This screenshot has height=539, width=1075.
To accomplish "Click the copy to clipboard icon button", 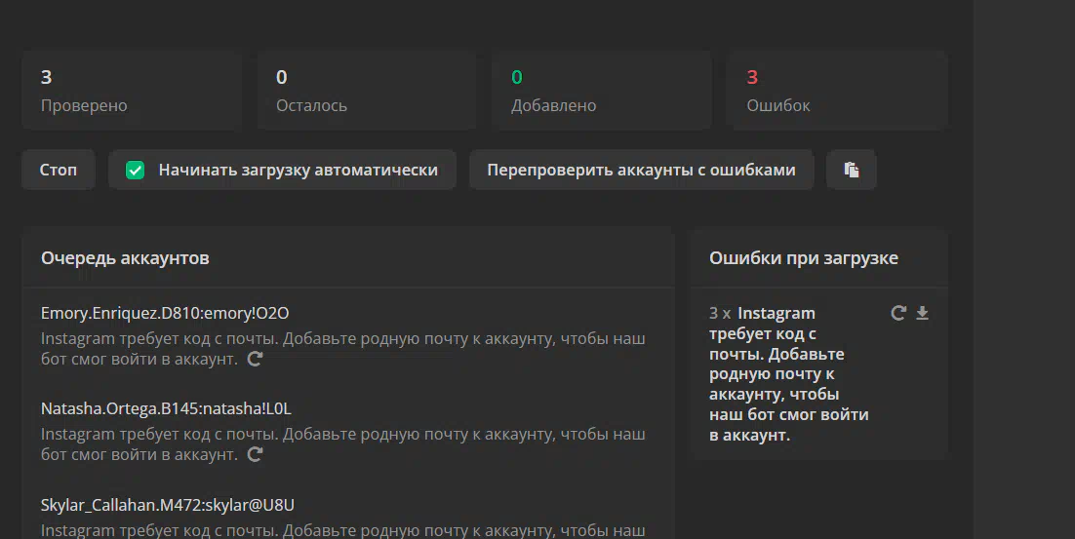I will point(852,170).
